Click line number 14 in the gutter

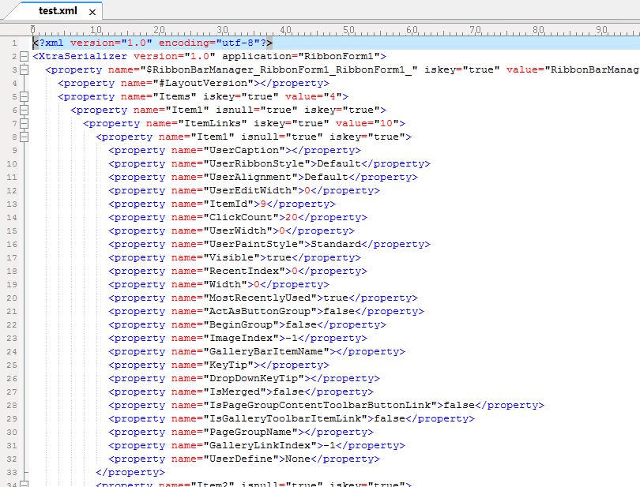[x=12, y=217]
